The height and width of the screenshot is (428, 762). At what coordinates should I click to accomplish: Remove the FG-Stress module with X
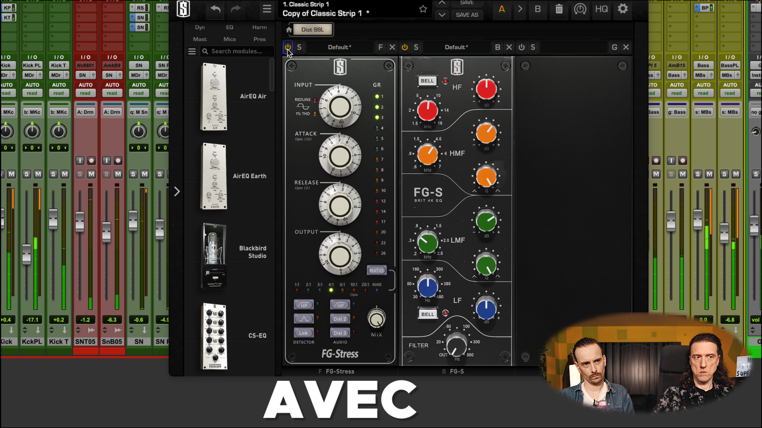(392, 47)
